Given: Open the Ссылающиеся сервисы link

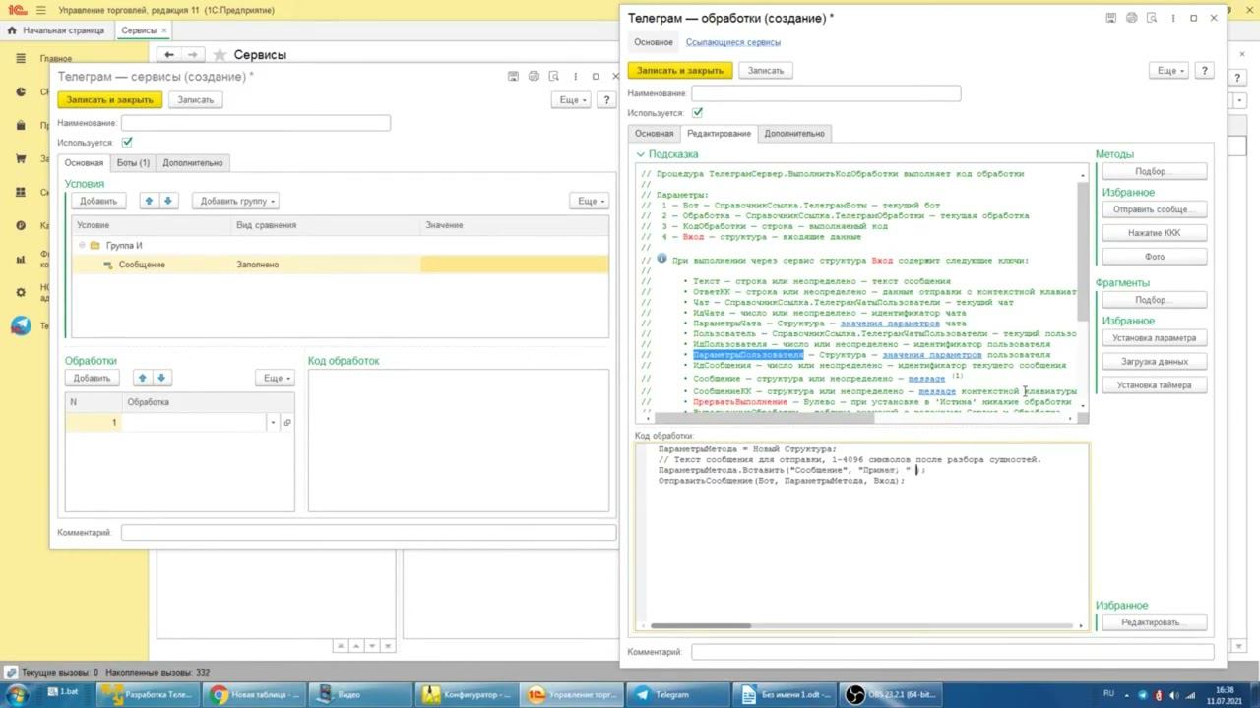Looking at the screenshot, I should 732,42.
